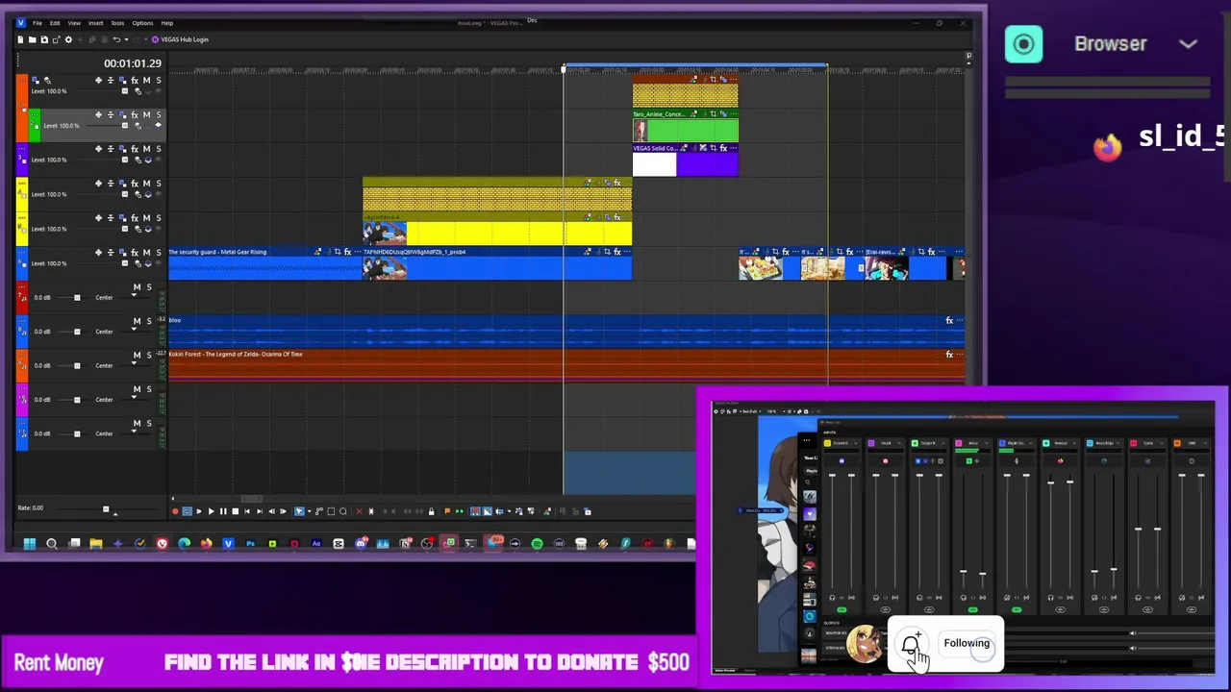Image resolution: width=1231 pixels, height=692 pixels.
Task: Click the Open folder icon in toolbar
Action: [x=32, y=39]
